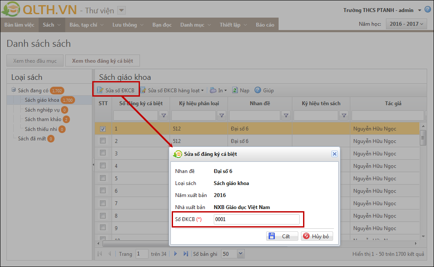Click filter icon for Ký hiệu tên sách
Screen dimensions: 434x267
click(344, 115)
